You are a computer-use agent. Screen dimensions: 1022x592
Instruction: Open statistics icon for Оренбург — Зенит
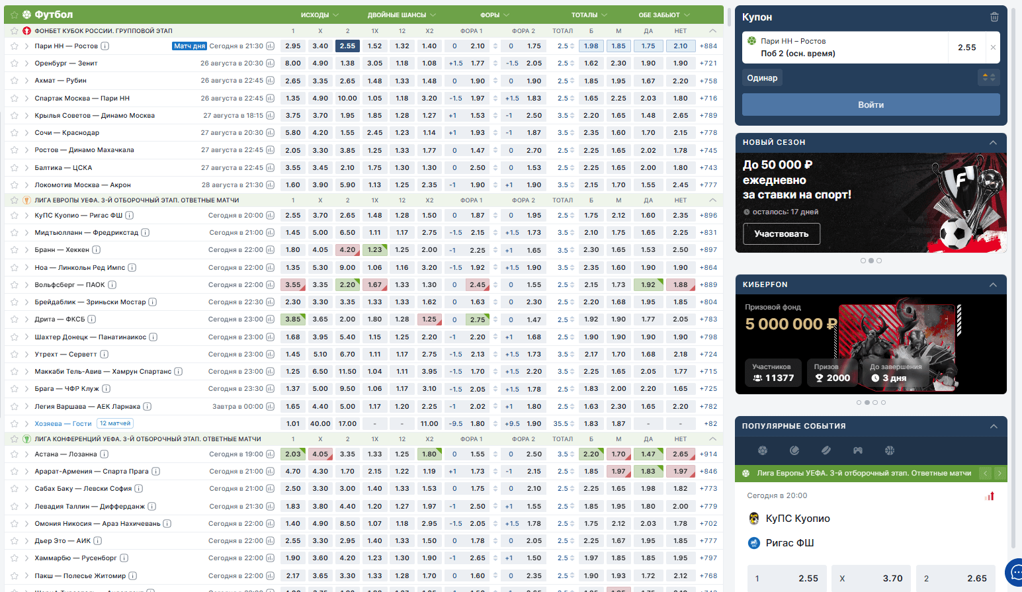pyautogui.click(x=270, y=63)
